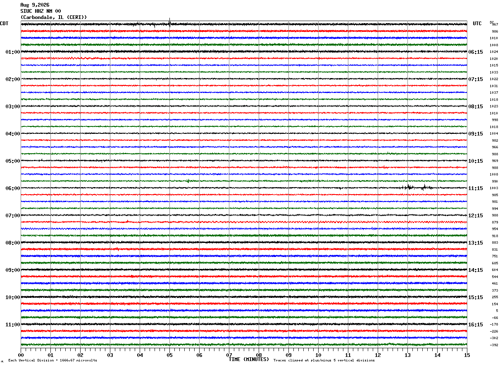Click the Each Vertical Division scale note

pos(52,361)
